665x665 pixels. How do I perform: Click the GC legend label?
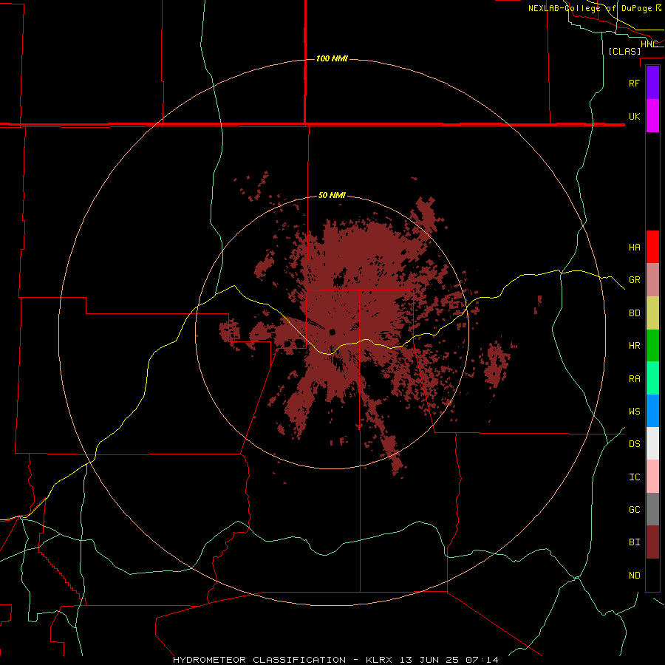tap(634, 510)
